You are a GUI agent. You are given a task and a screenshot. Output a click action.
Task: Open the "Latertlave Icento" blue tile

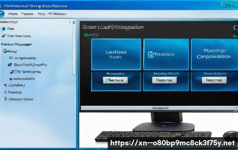pos(116,54)
